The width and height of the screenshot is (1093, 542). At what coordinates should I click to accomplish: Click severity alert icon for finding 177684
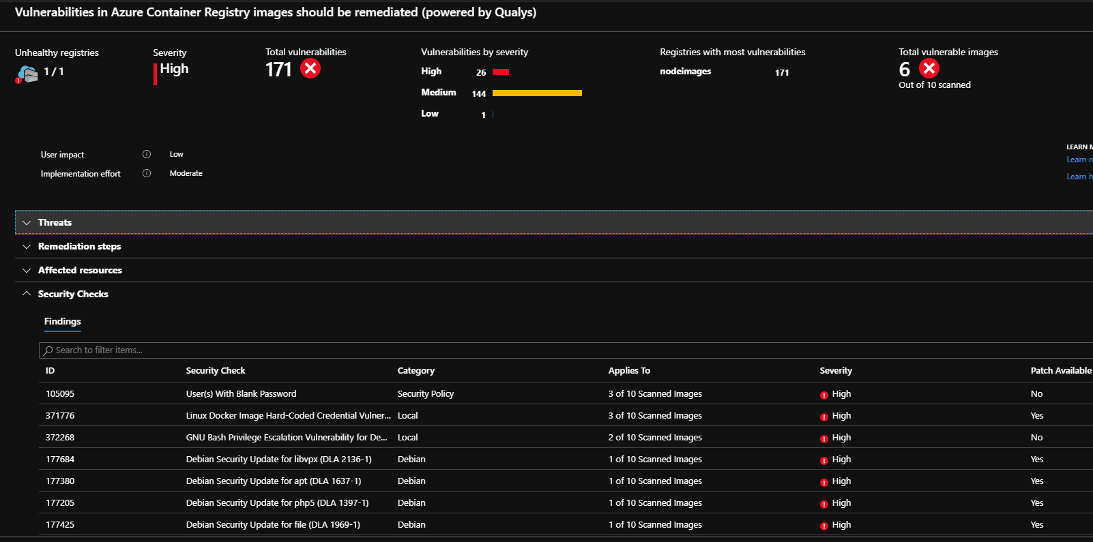click(824, 460)
